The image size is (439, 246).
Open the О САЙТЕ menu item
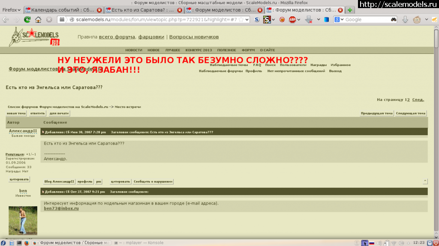point(268,50)
